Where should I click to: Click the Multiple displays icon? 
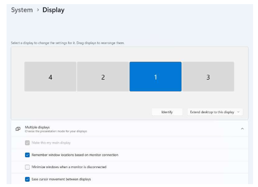(18, 129)
